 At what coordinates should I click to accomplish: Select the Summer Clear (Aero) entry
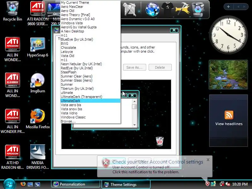point(90,76)
